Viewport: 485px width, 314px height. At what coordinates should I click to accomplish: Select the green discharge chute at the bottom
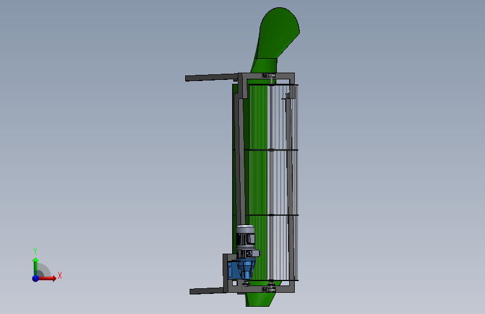[x=260, y=299]
